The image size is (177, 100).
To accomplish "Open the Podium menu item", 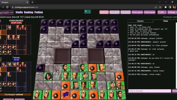I will pos(39,12).
